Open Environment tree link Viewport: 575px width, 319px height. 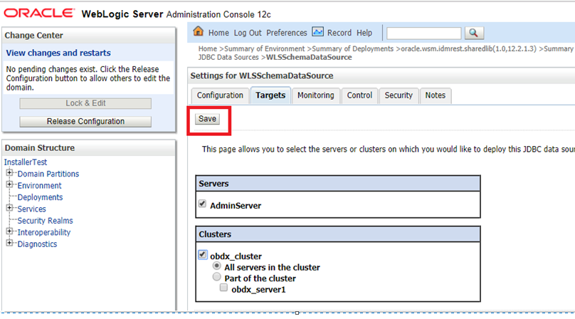click(39, 186)
